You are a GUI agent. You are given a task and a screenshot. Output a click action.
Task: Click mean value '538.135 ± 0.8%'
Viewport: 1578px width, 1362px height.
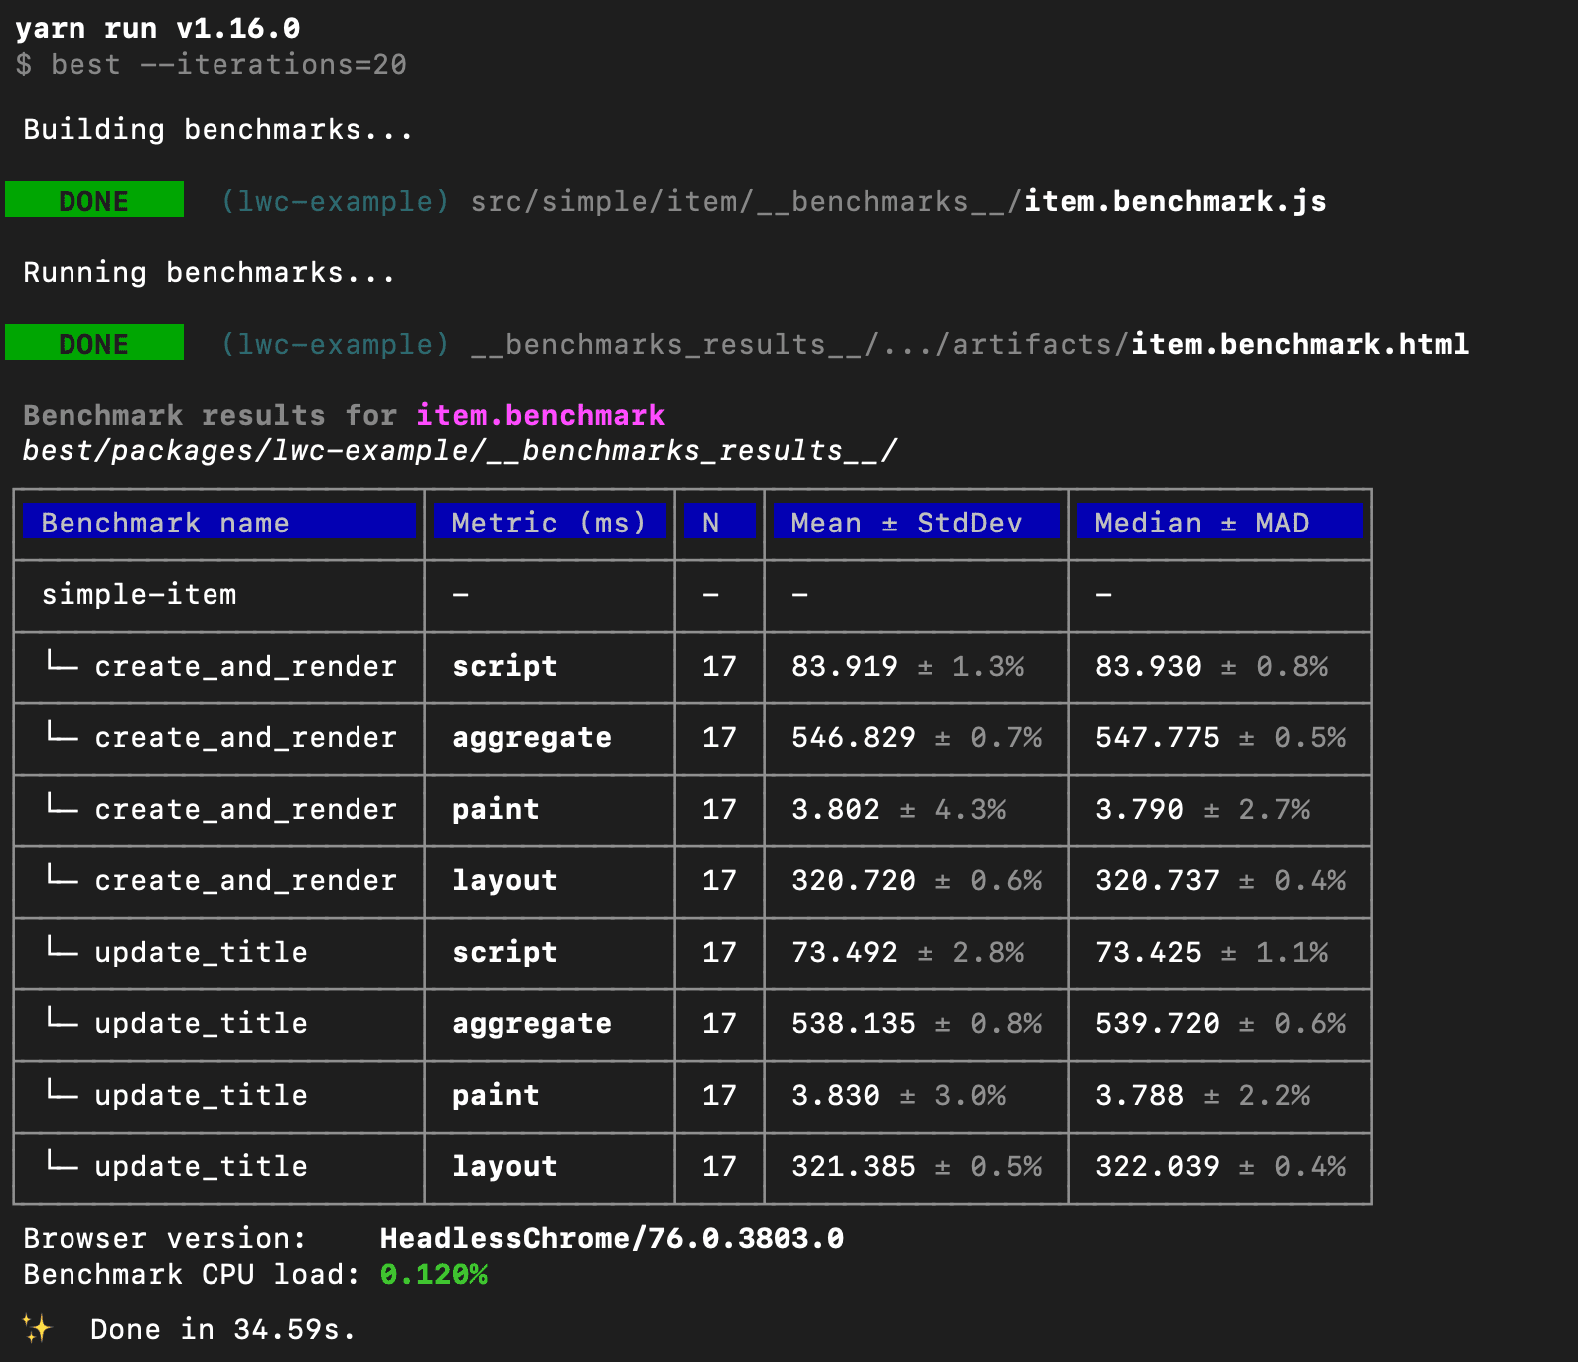click(x=917, y=1023)
